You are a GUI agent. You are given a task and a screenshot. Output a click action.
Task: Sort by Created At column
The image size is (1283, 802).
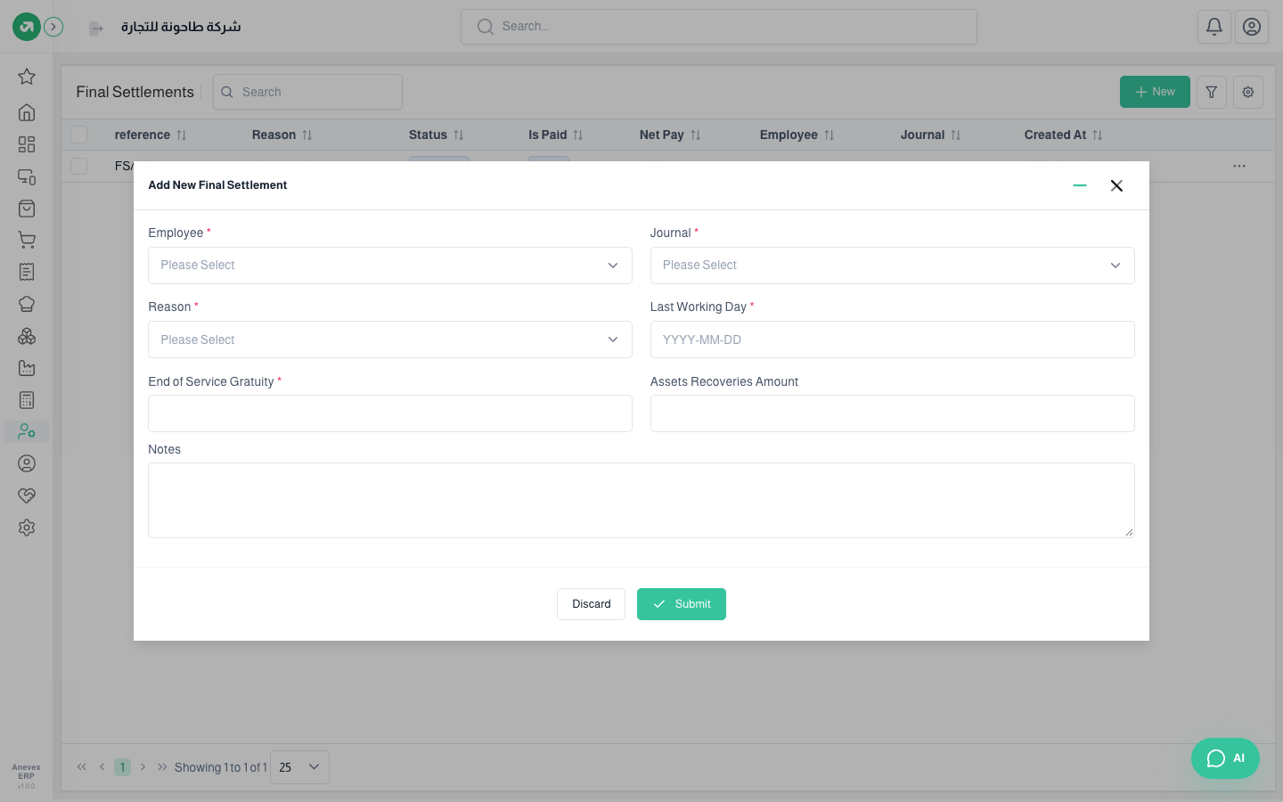[1063, 135]
